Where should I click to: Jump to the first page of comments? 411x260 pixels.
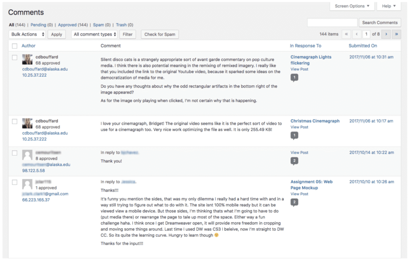[x=346, y=34]
